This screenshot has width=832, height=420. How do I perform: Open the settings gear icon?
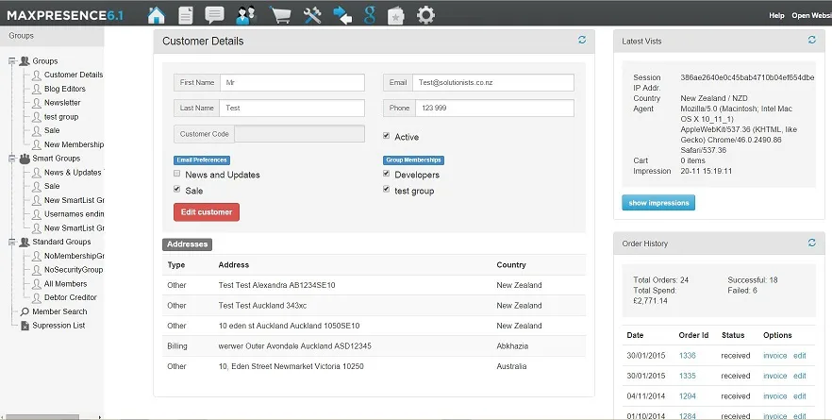pos(425,15)
